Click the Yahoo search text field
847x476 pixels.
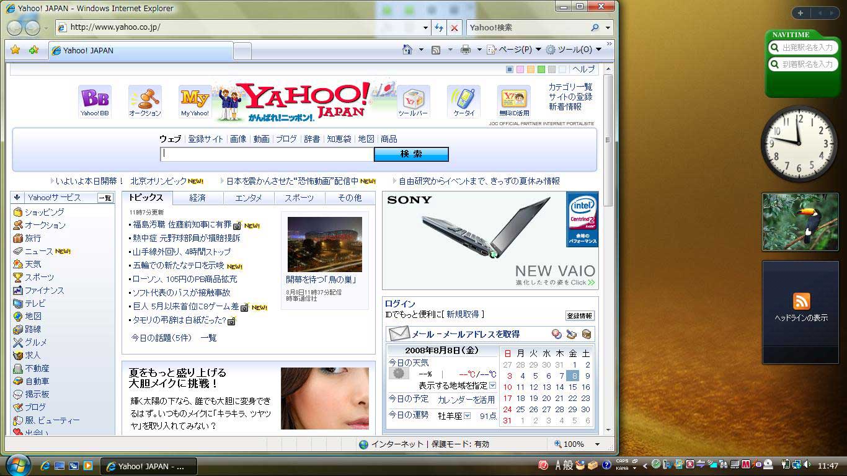[x=267, y=154]
